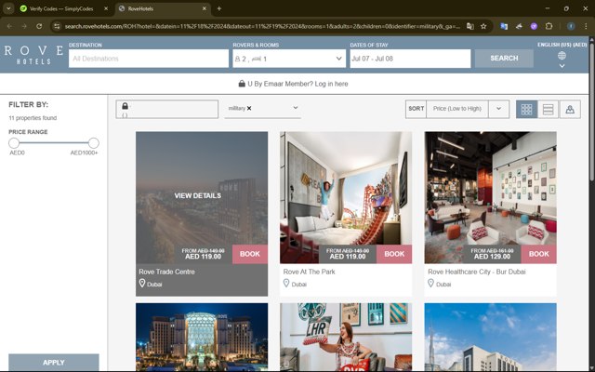Close the RoveHotels tab
595x372 pixels.
click(x=205, y=8)
